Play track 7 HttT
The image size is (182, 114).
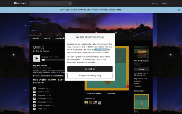pos(35,109)
